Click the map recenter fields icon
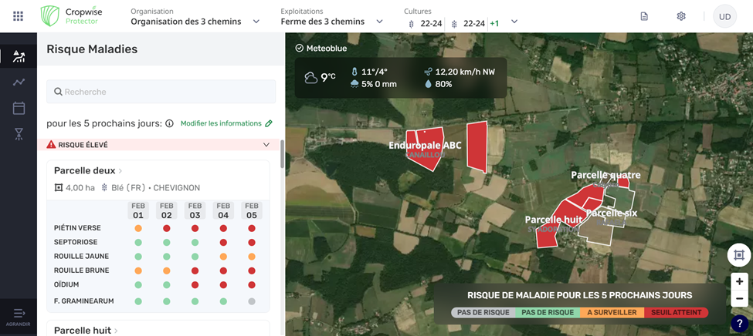753x336 pixels. click(x=738, y=255)
